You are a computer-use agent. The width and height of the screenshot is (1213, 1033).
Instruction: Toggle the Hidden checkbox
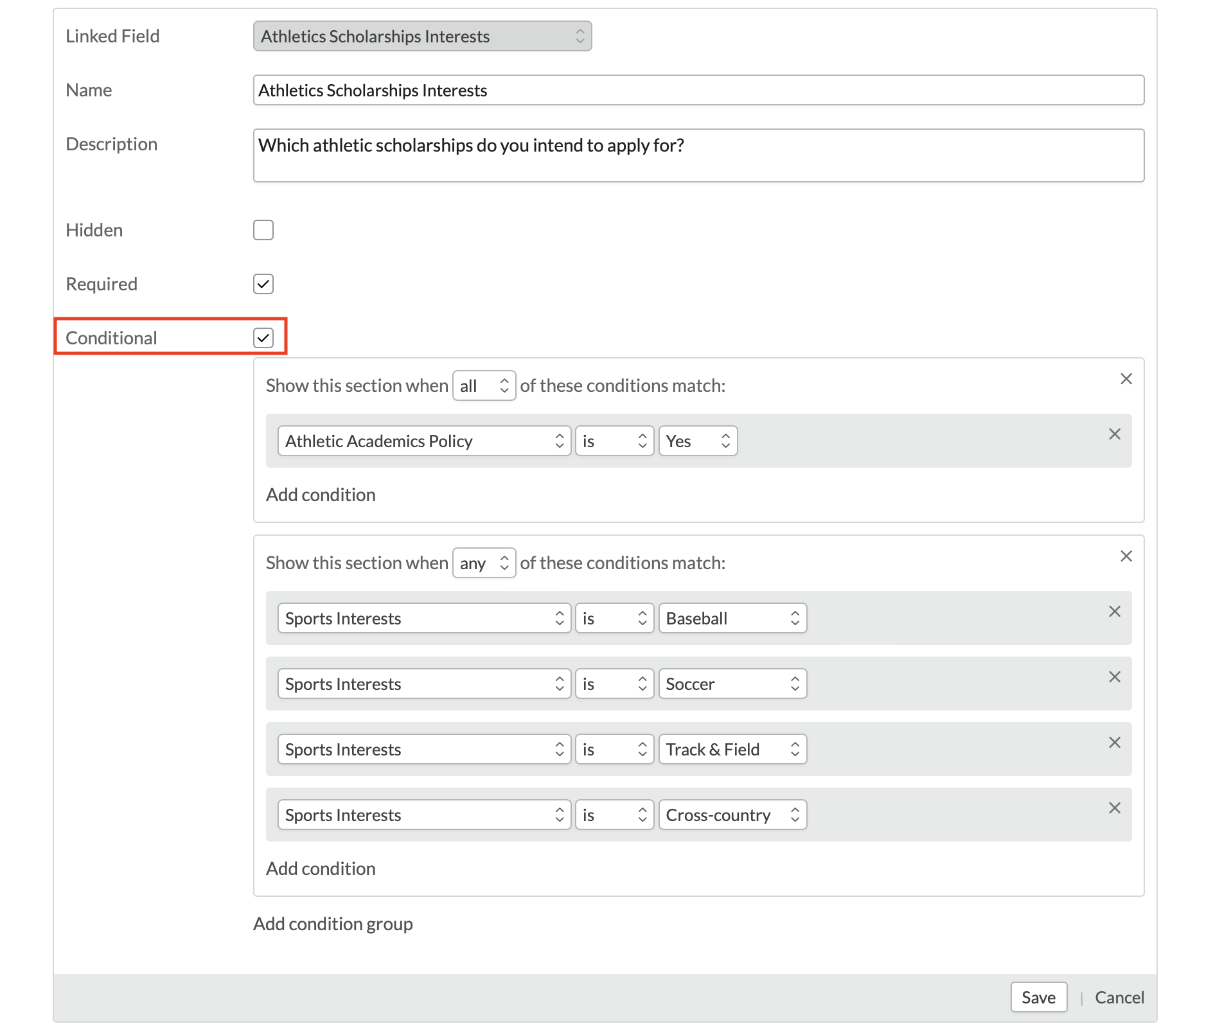tap(263, 230)
